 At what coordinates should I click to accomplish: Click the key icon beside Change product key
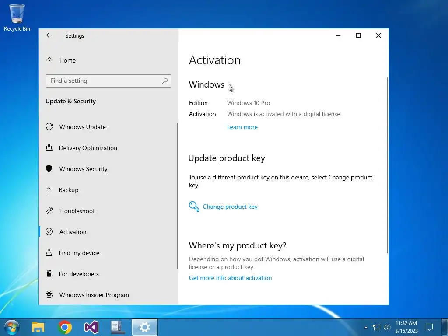coord(194,206)
